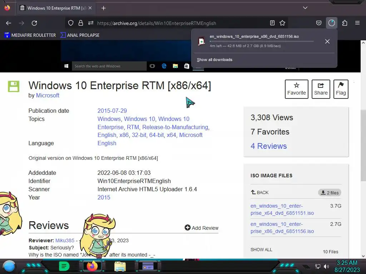Open the extensions puzzle icon

click(x=345, y=23)
